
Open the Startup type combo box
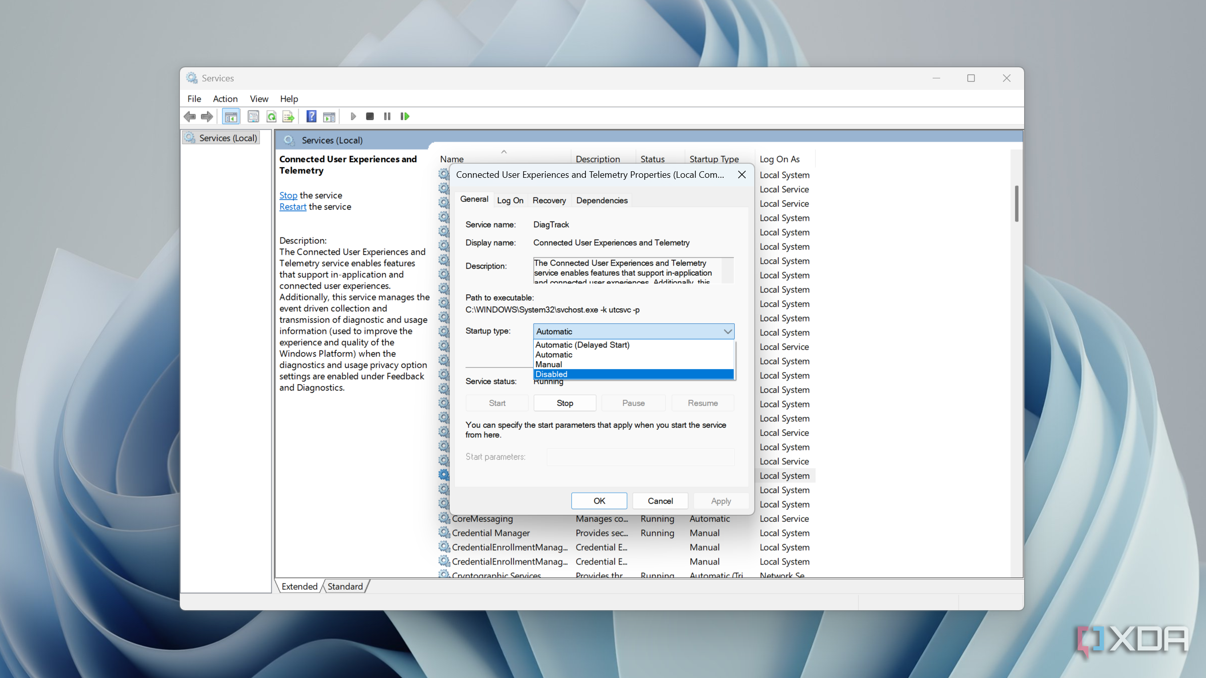point(633,331)
